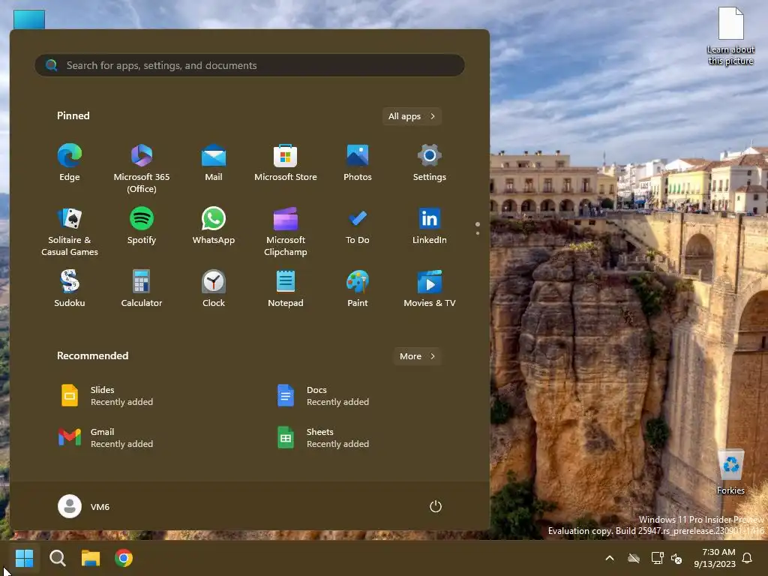Click the Windows Start button on taskbar
Image resolution: width=768 pixels, height=576 pixels.
point(24,558)
